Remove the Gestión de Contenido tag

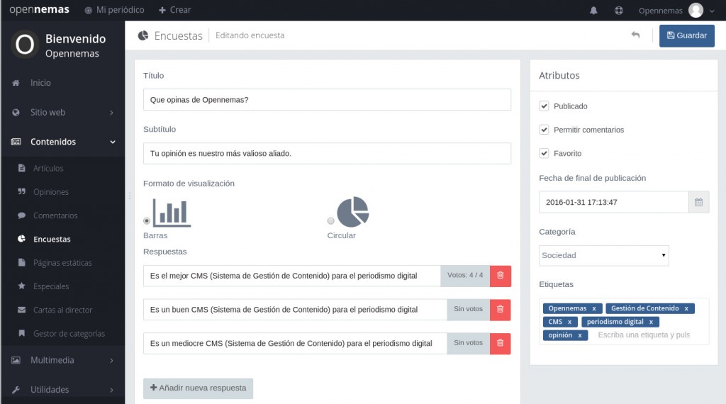coord(686,308)
